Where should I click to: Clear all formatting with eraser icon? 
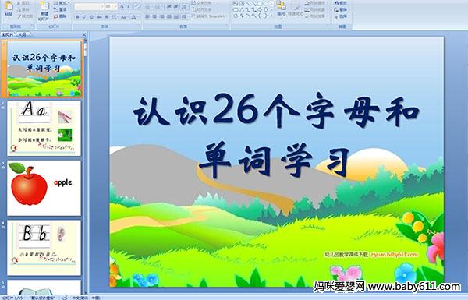click(x=136, y=6)
